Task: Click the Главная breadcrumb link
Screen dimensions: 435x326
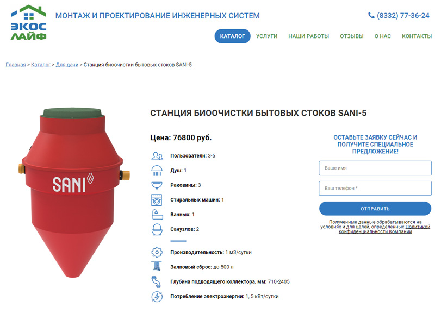Action: coord(16,65)
